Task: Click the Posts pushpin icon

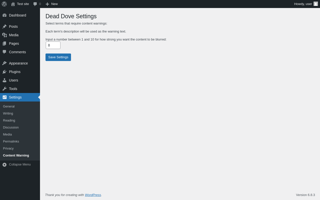Action: (4, 26)
